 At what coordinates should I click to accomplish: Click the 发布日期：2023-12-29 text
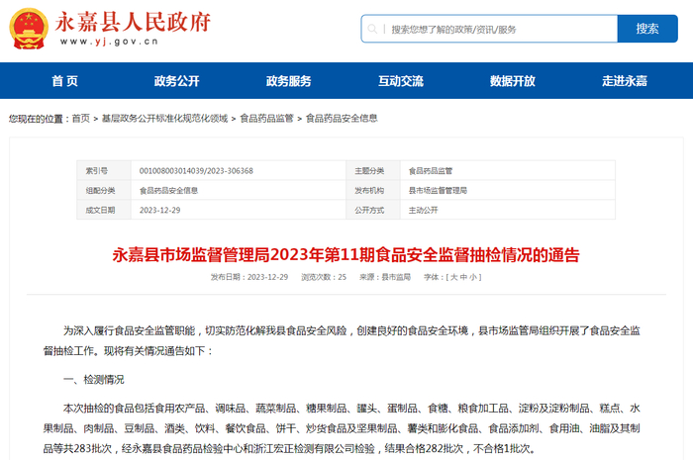tap(249, 277)
